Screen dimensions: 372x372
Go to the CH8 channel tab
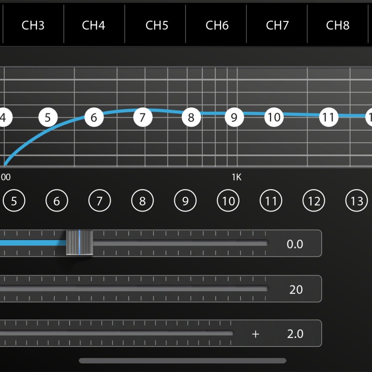[x=338, y=25]
